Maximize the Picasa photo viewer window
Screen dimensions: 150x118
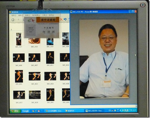click(x=133, y=12)
